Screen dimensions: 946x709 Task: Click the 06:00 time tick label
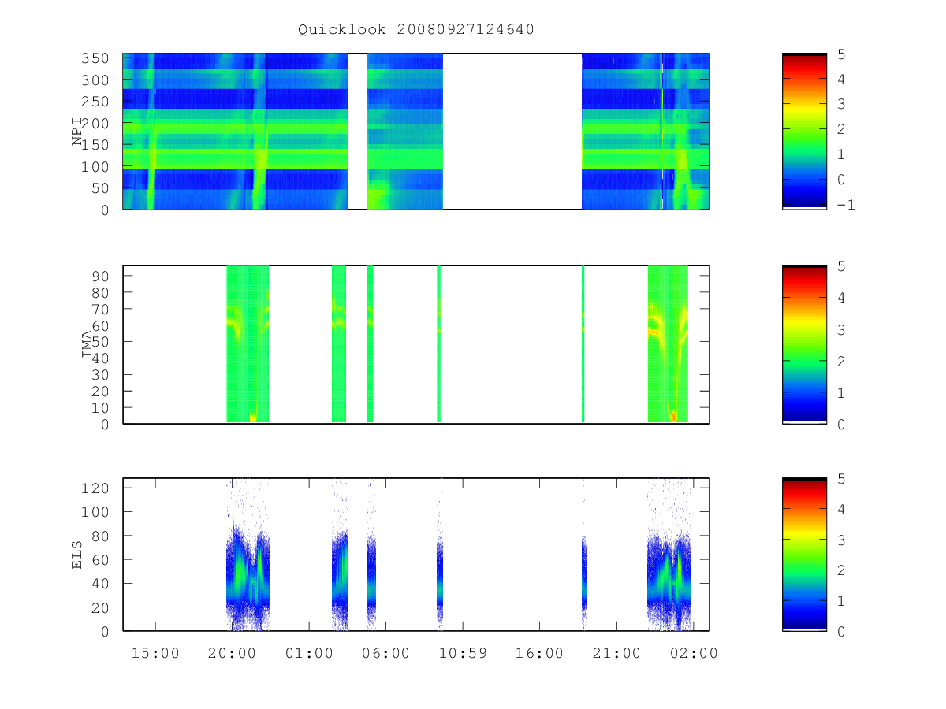(386, 653)
